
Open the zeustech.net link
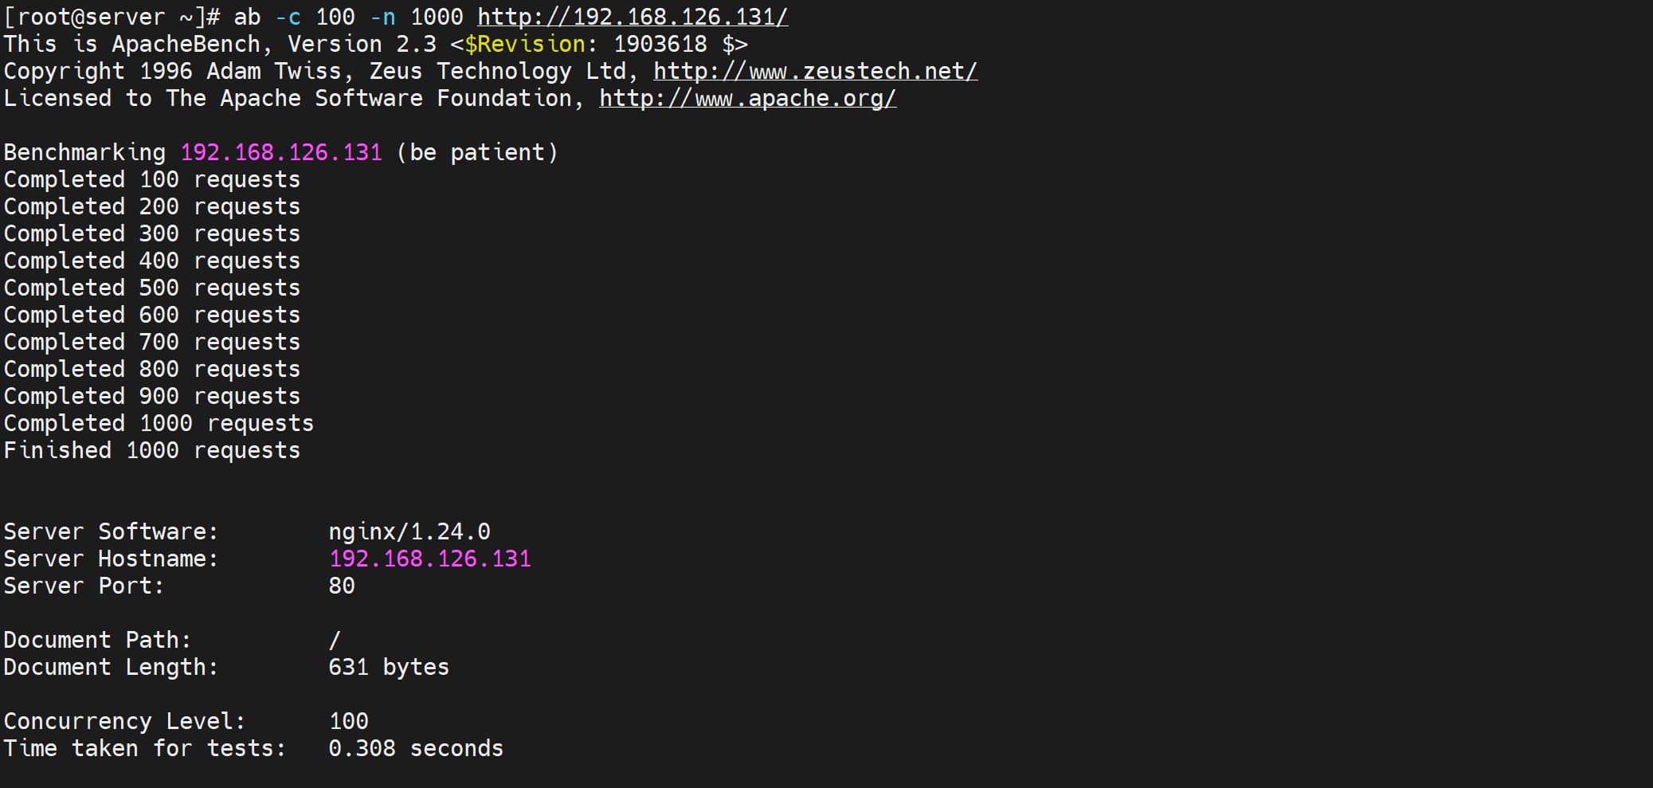tap(815, 71)
